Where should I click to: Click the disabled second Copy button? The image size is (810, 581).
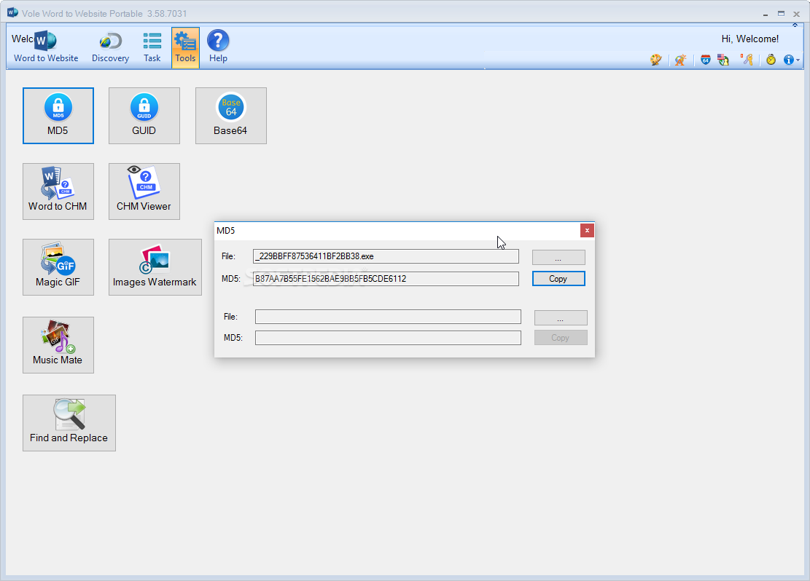(x=561, y=337)
